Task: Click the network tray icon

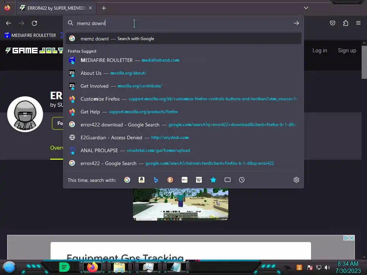Action: pos(319,267)
